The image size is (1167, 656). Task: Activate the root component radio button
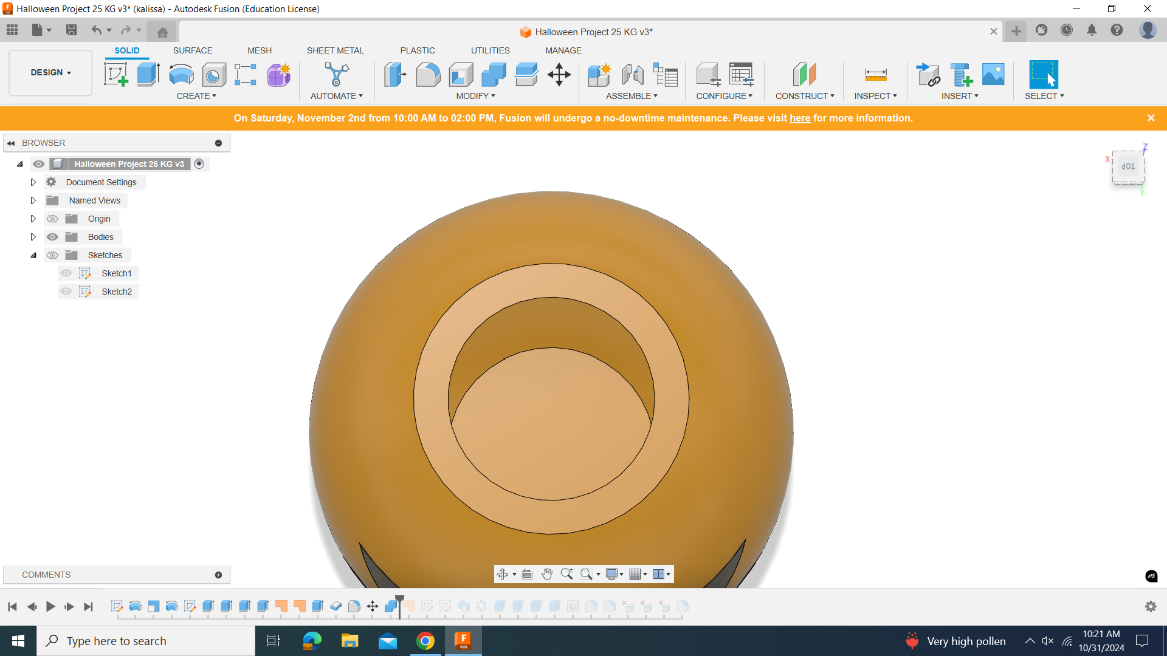click(x=199, y=164)
